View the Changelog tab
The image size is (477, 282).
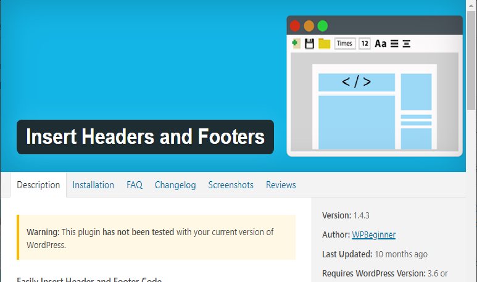coord(175,185)
